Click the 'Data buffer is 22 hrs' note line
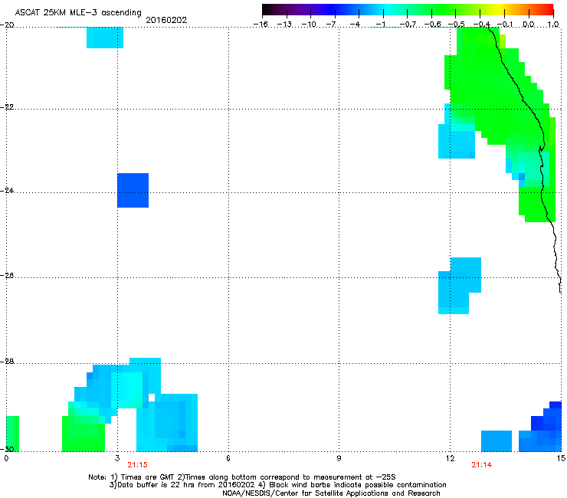 tap(277, 485)
